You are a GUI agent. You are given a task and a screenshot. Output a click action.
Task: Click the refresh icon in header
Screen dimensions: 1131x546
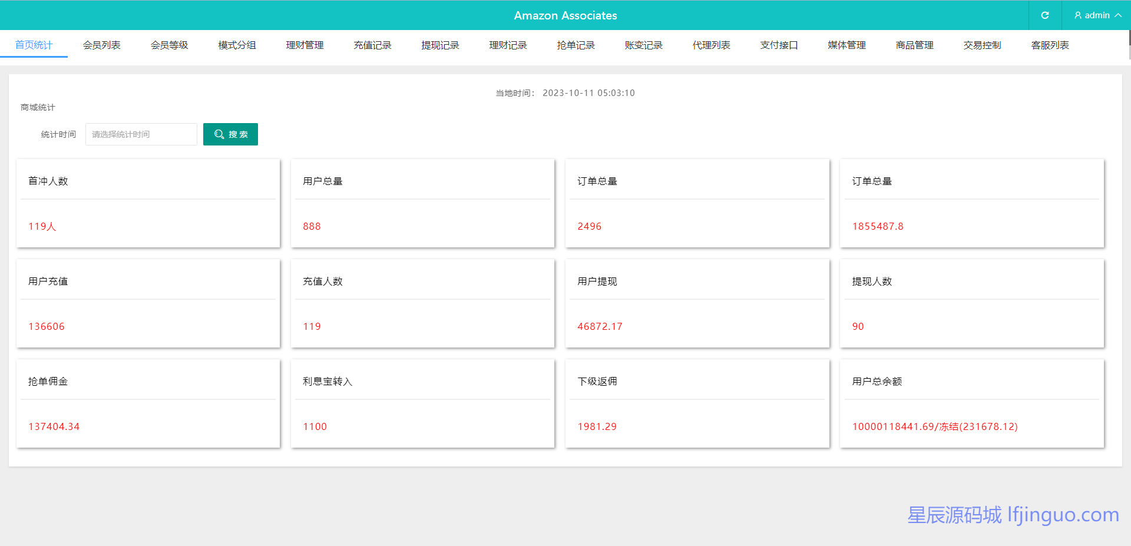1044,15
